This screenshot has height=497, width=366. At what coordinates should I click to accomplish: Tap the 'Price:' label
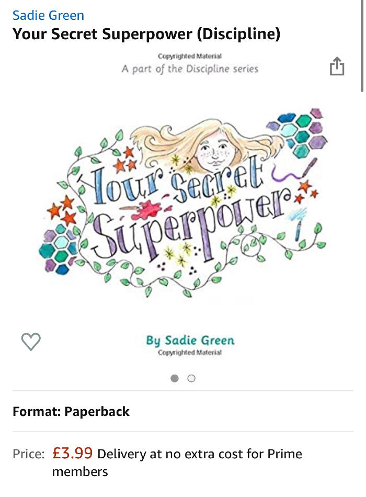(29, 454)
